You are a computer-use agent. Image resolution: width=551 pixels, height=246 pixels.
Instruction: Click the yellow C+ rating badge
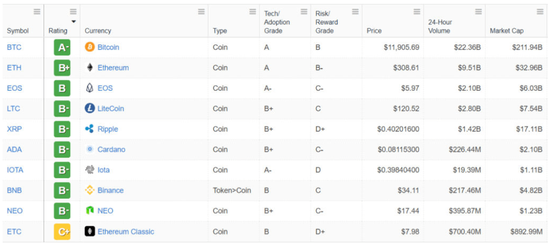62,231
